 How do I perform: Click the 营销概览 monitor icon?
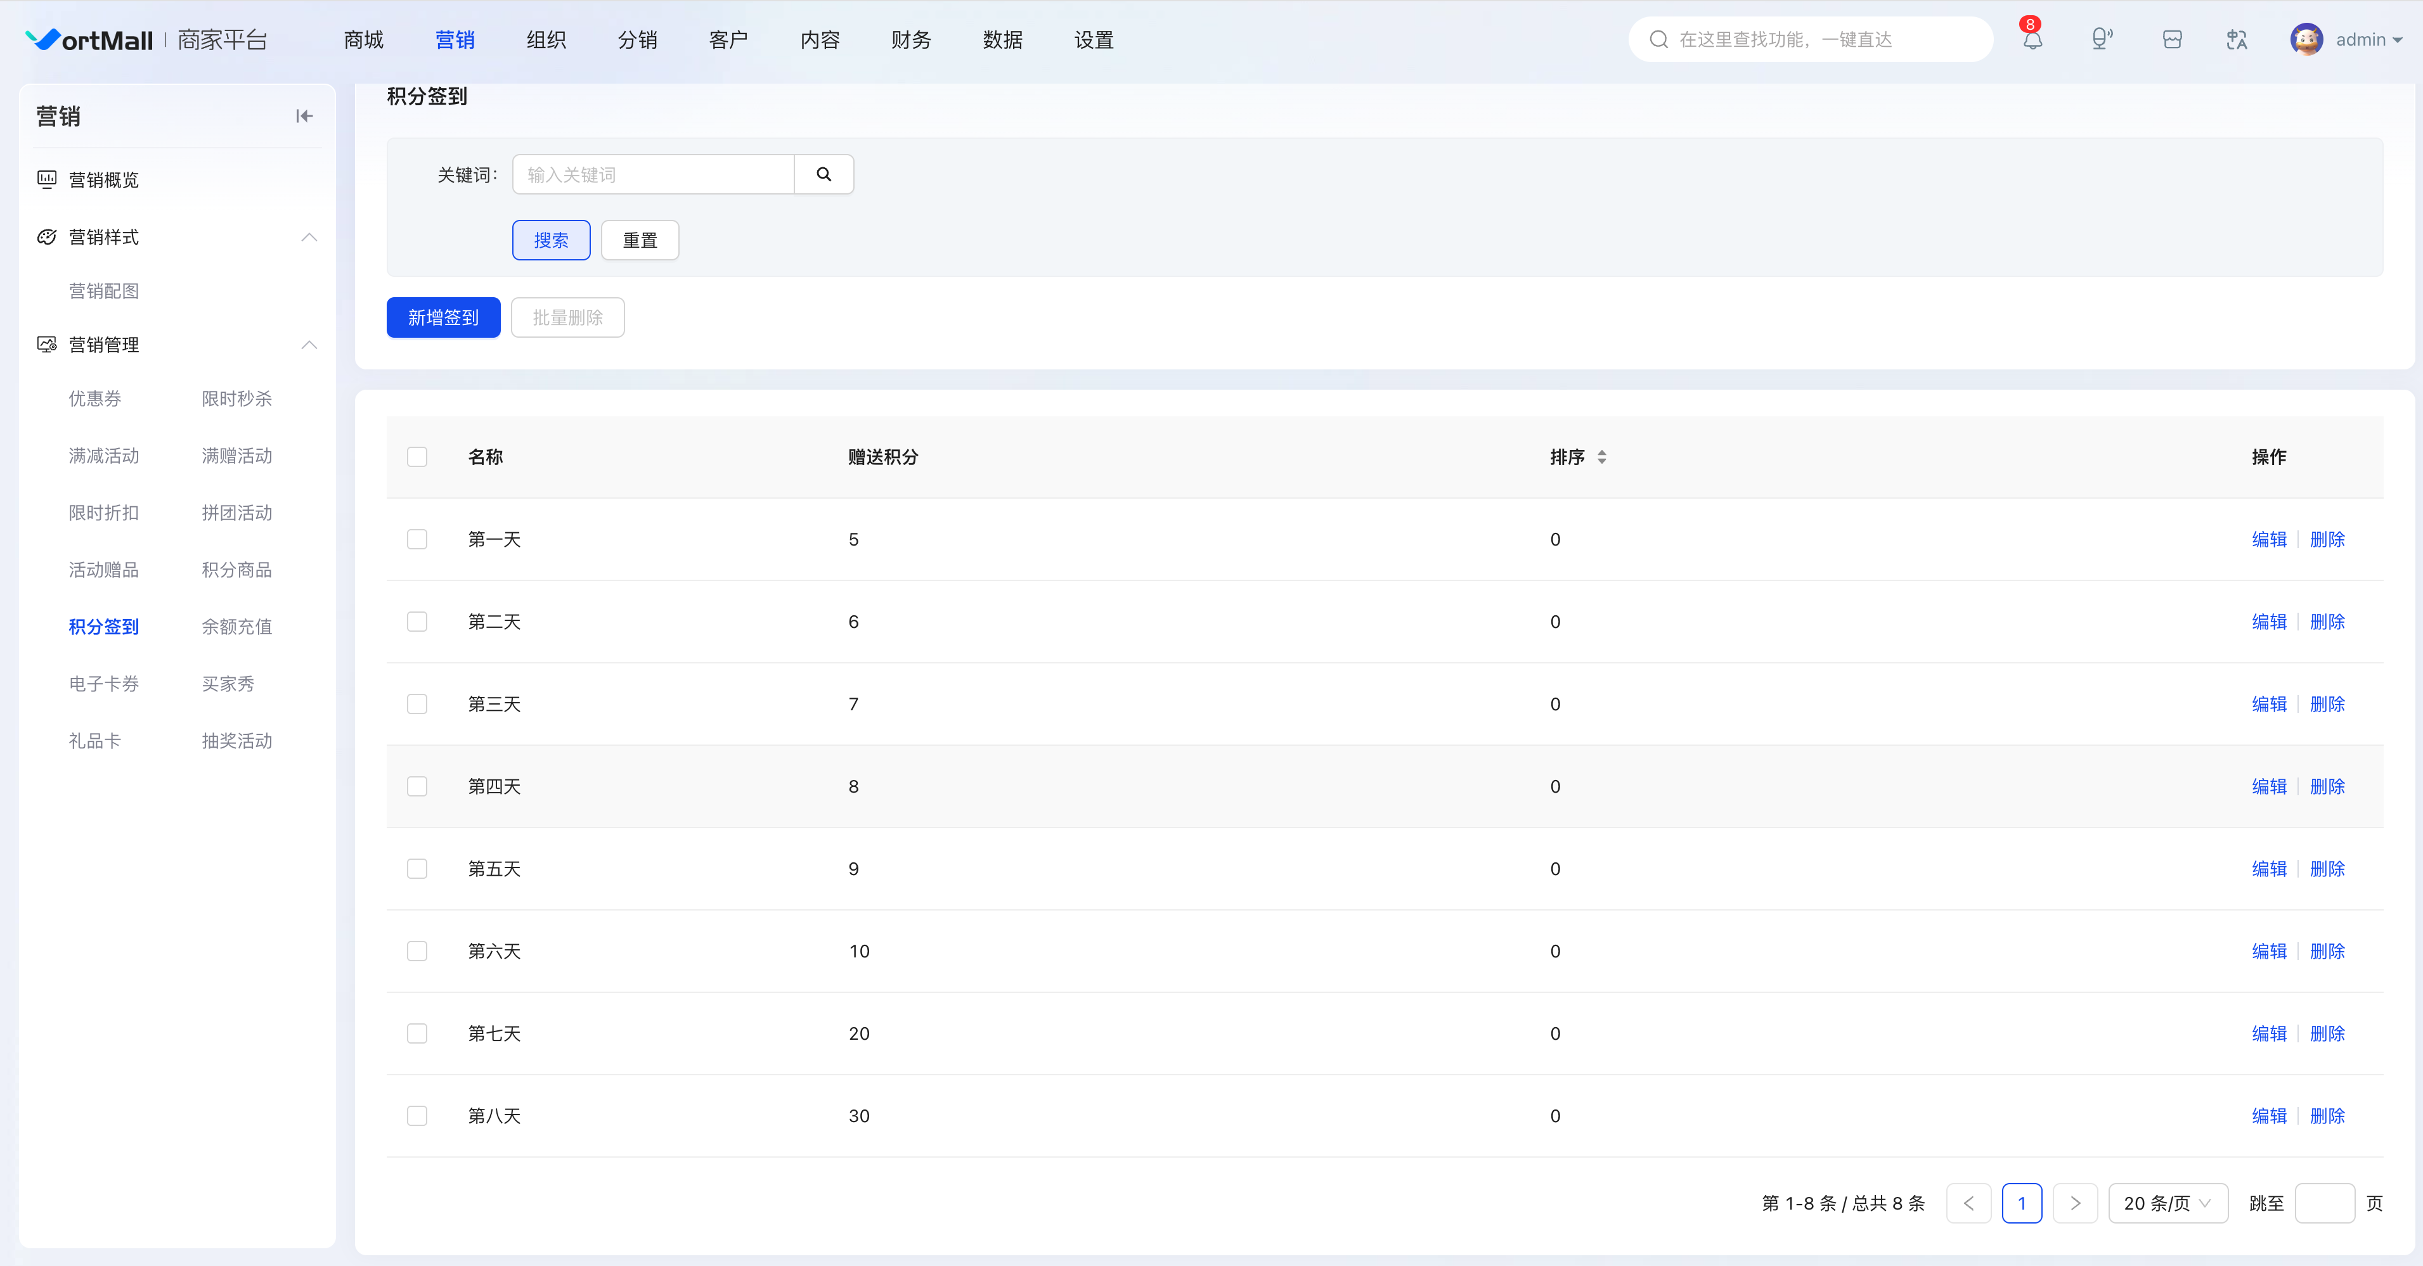47,179
